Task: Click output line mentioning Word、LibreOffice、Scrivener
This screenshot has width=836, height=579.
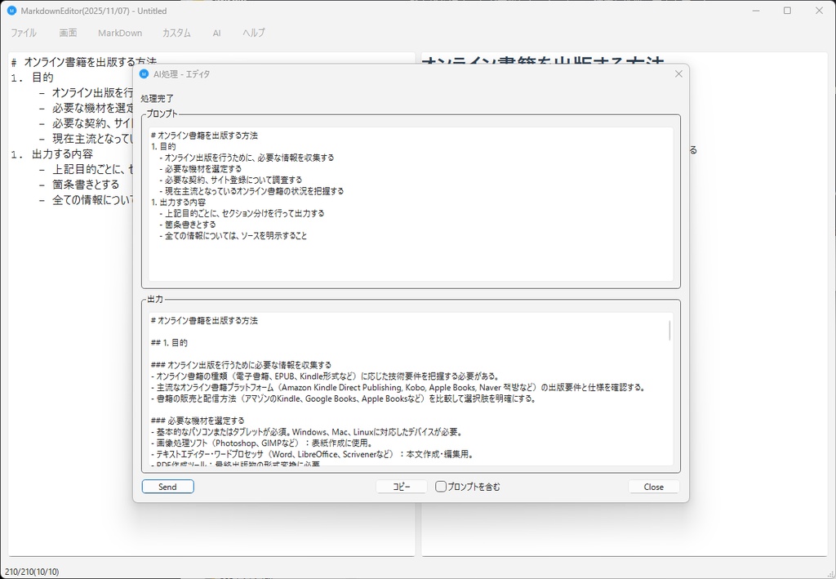Action: click(x=313, y=454)
